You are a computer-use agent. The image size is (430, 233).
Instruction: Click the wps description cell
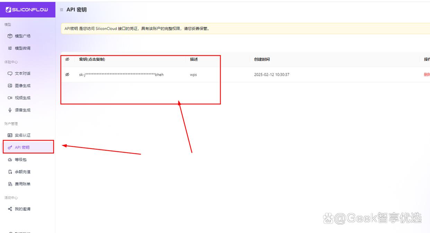(x=193, y=74)
